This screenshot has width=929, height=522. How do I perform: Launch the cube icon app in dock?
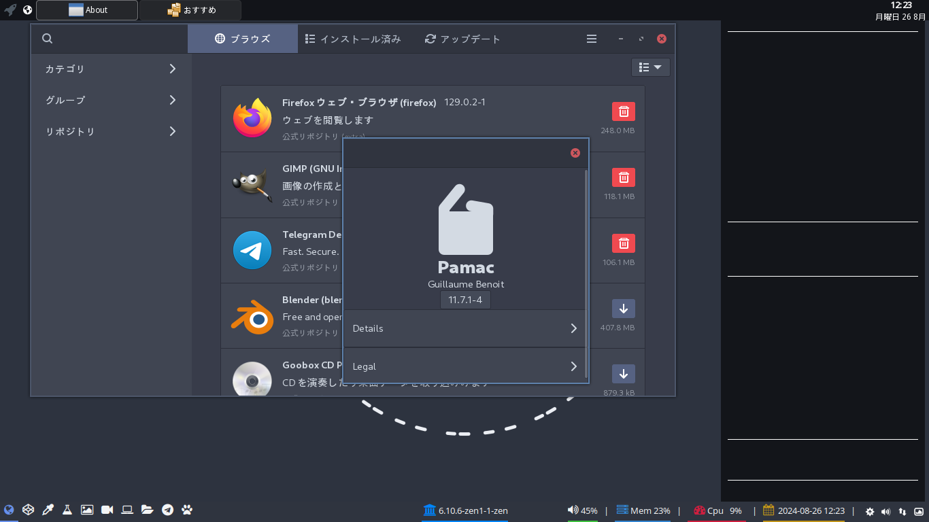[28, 510]
